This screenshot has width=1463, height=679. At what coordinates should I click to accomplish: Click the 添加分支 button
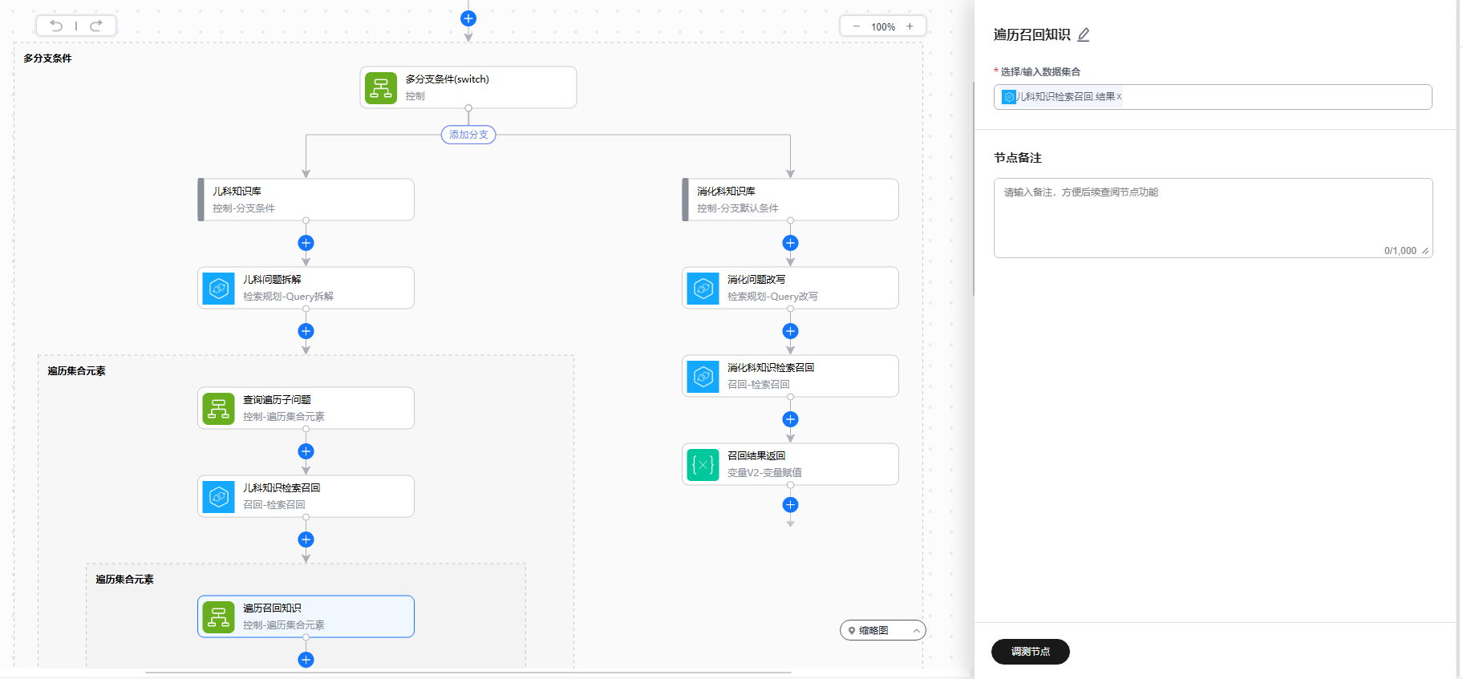468,135
